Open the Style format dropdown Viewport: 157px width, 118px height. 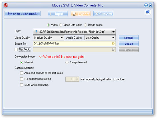click(x=75, y=32)
